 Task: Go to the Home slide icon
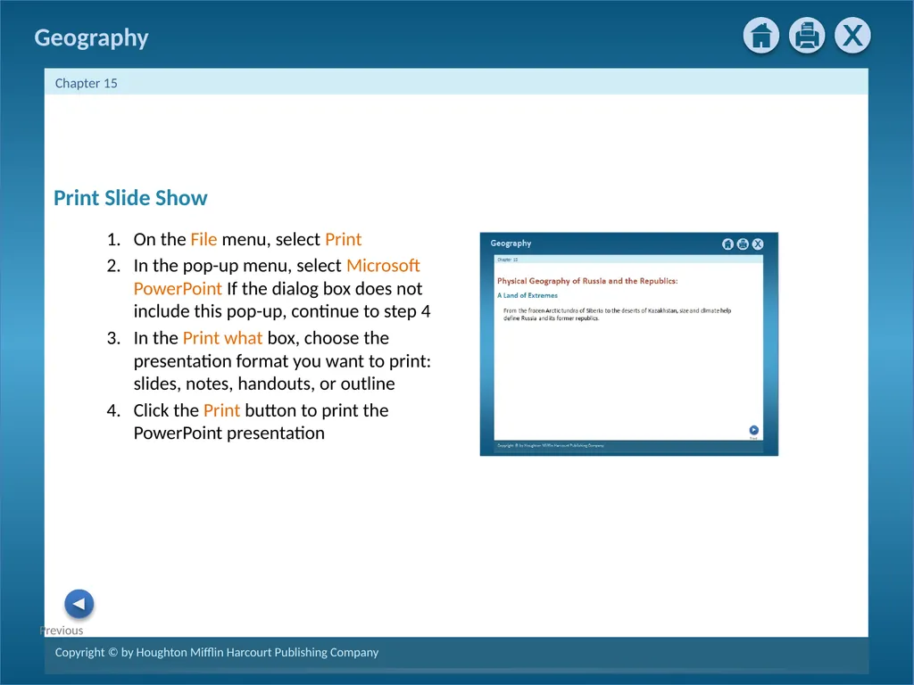point(760,36)
